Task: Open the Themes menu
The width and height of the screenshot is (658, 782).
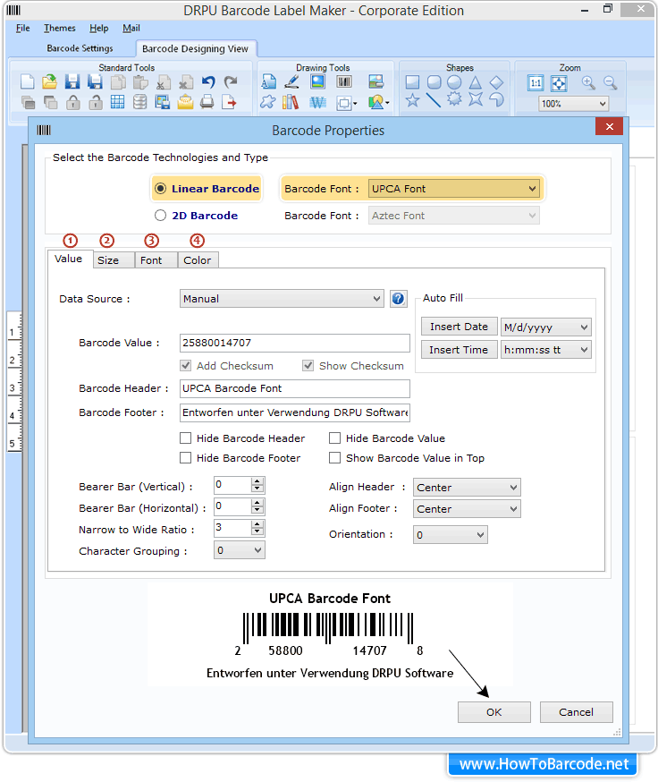Action: [x=60, y=29]
